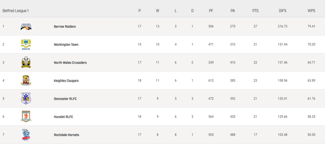Viewport: 325px width, 144px height.
Task: Click the Hunslet RLFC logo
Action: tap(26, 117)
